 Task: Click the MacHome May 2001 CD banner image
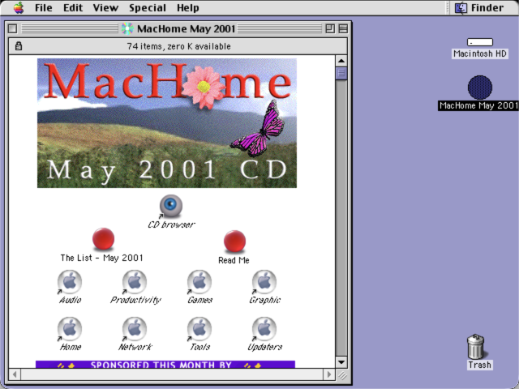[167, 123]
